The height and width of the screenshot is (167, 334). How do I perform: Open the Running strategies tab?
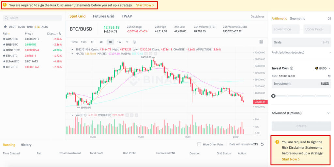(9, 145)
